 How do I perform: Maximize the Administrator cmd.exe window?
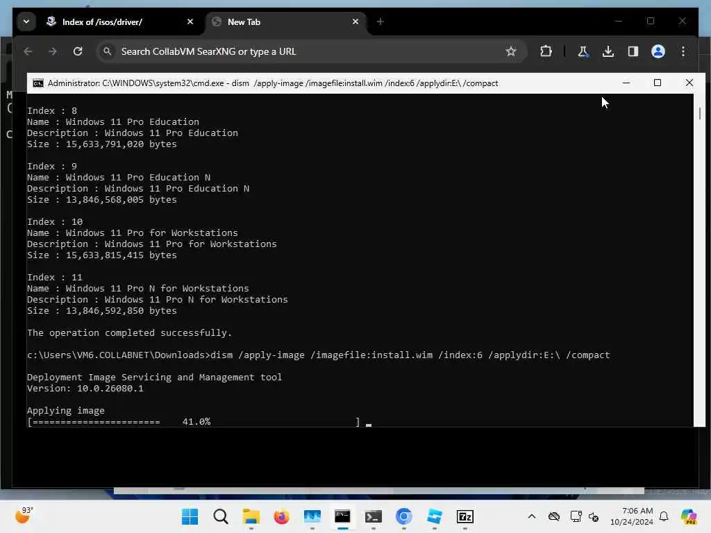[658, 83]
